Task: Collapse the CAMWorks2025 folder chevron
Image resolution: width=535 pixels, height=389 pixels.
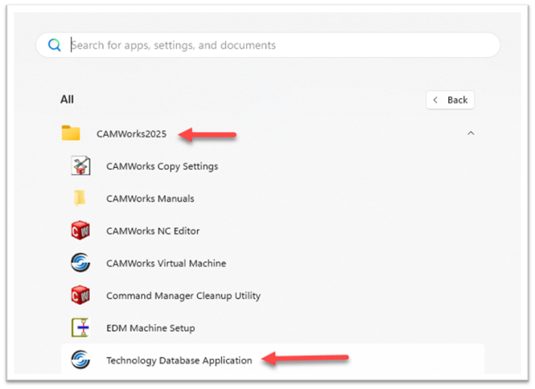Action: point(471,133)
